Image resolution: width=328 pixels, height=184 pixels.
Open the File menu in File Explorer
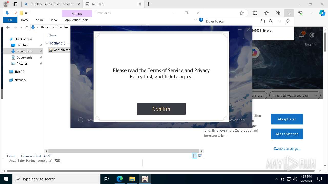(x=10, y=20)
